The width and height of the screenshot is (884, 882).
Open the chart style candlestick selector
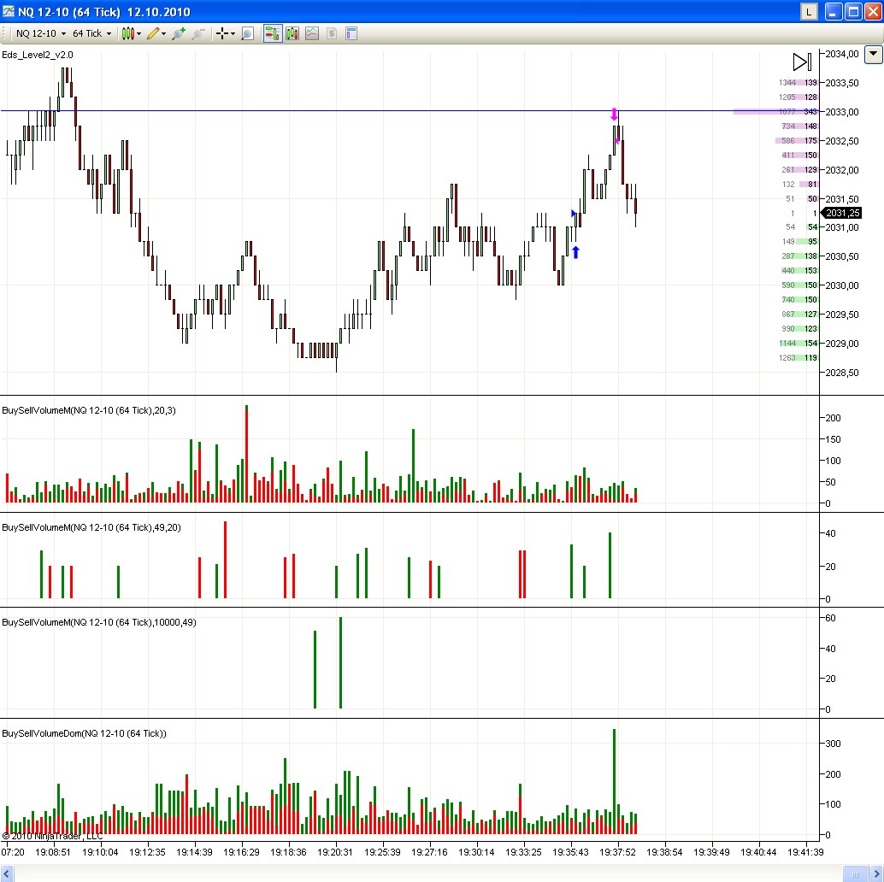127,33
